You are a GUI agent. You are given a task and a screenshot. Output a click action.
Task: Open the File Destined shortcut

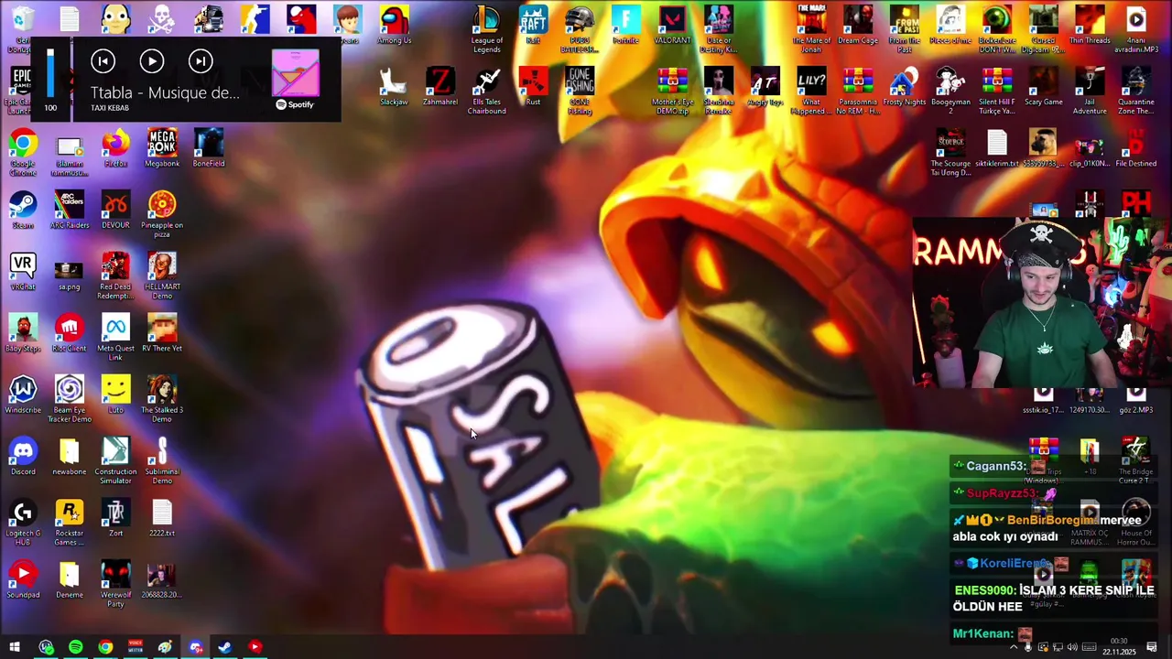pos(1136,147)
